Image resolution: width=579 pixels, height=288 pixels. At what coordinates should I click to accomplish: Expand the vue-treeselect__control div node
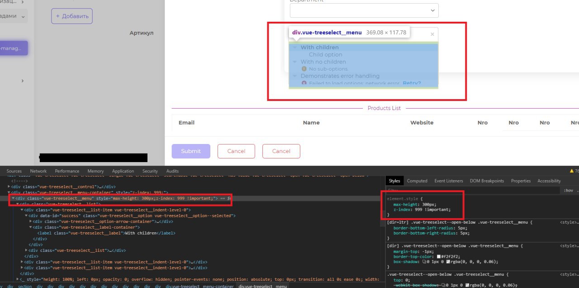(9, 187)
